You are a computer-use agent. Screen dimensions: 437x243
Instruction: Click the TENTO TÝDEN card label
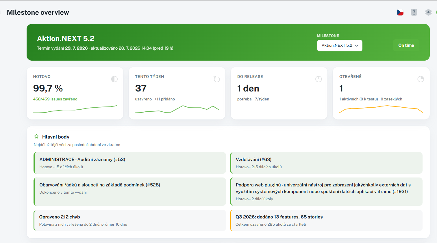149,76
